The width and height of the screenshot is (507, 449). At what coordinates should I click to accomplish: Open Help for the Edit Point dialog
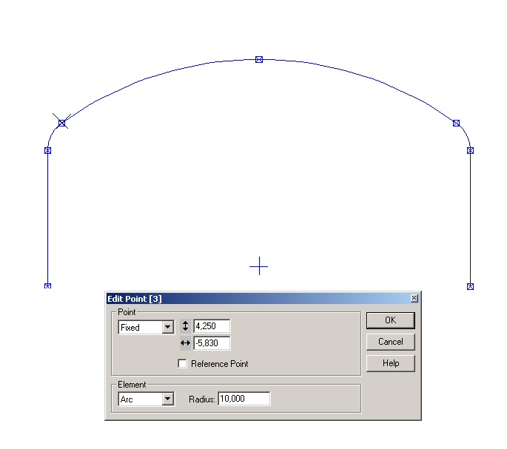click(390, 363)
